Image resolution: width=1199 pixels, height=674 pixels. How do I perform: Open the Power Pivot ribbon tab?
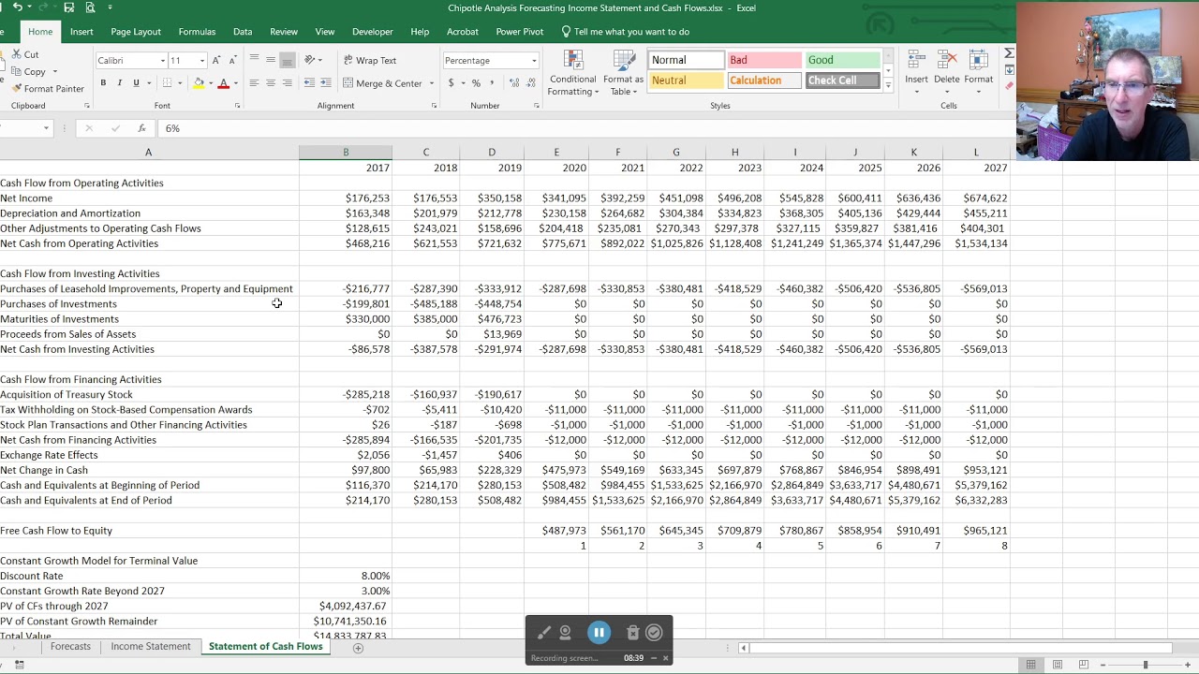(520, 32)
